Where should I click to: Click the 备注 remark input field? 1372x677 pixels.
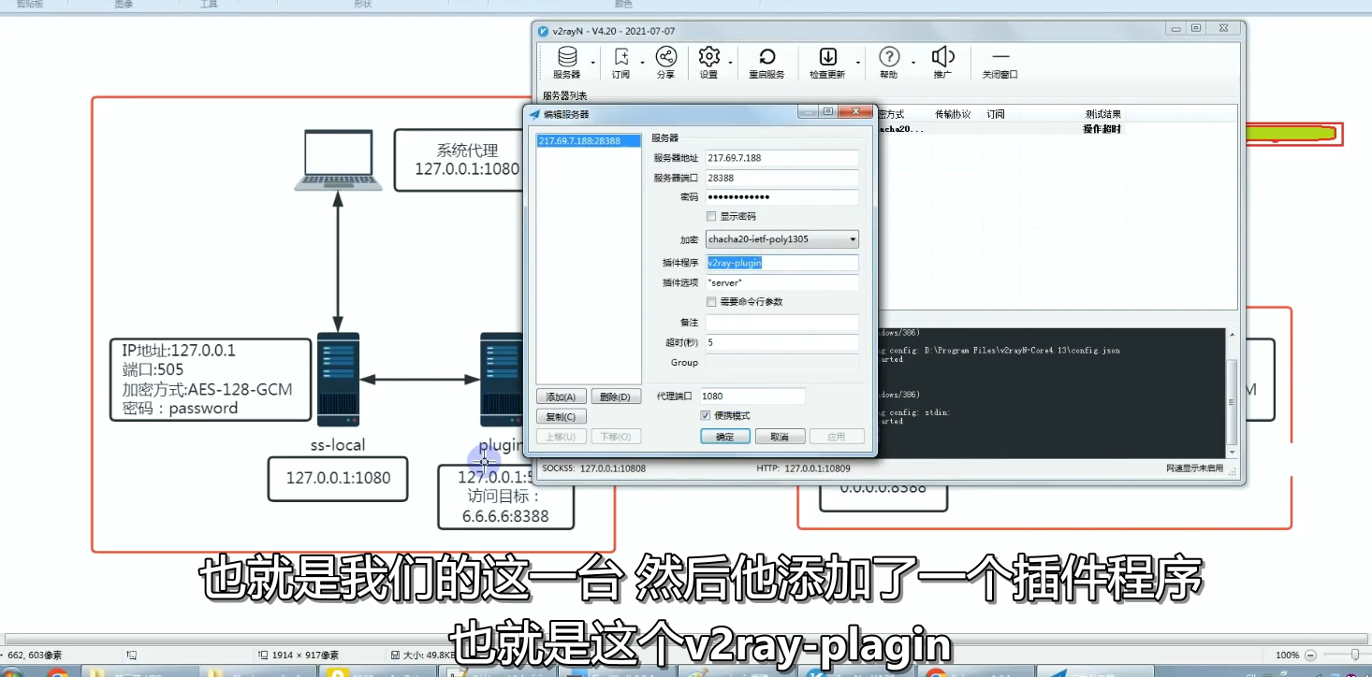781,323
